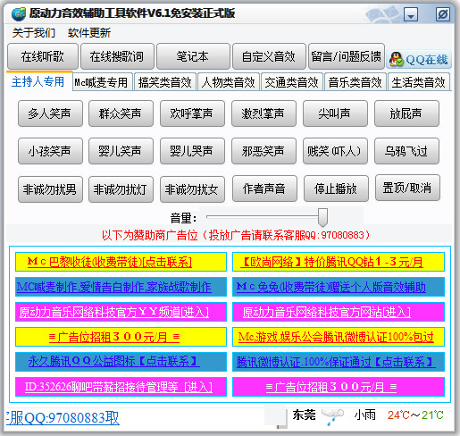The width and height of the screenshot is (460, 436).
Task: Play the 乌鸦飞过 sound effect
Action: [406, 151]
